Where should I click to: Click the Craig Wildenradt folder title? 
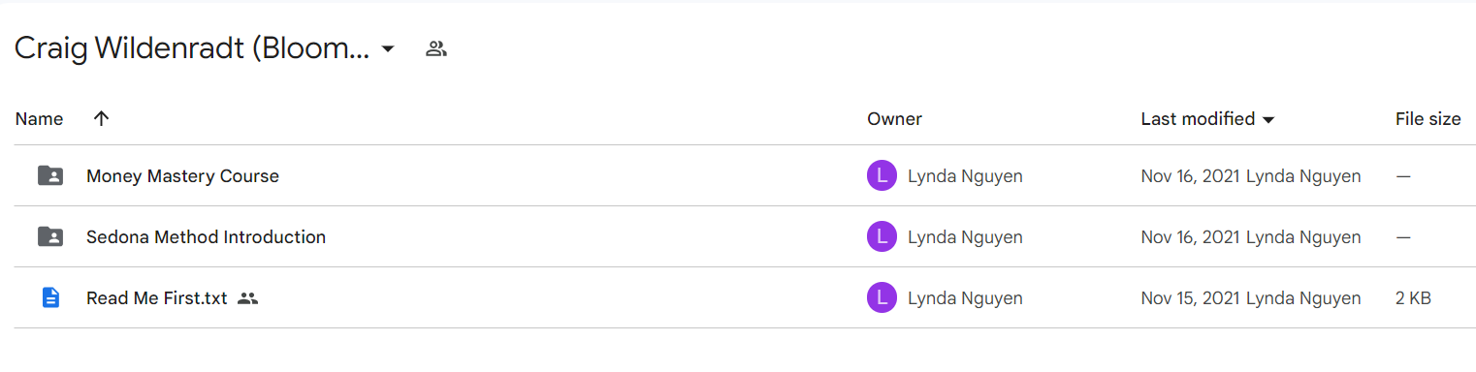192,49
